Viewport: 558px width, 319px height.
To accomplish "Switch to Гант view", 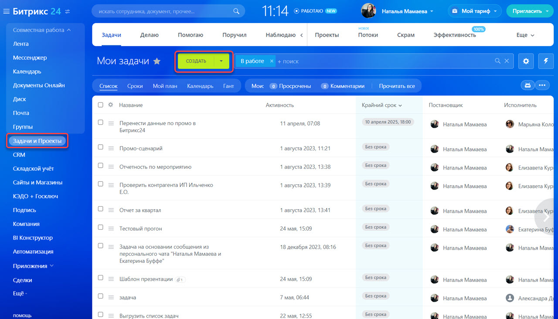I will click(x=228, y=86).
